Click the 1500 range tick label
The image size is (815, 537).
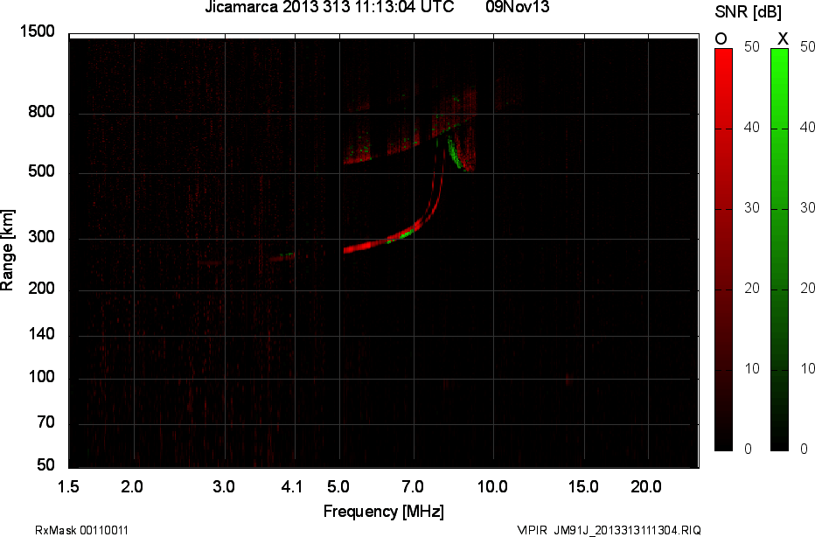(38, 31)
